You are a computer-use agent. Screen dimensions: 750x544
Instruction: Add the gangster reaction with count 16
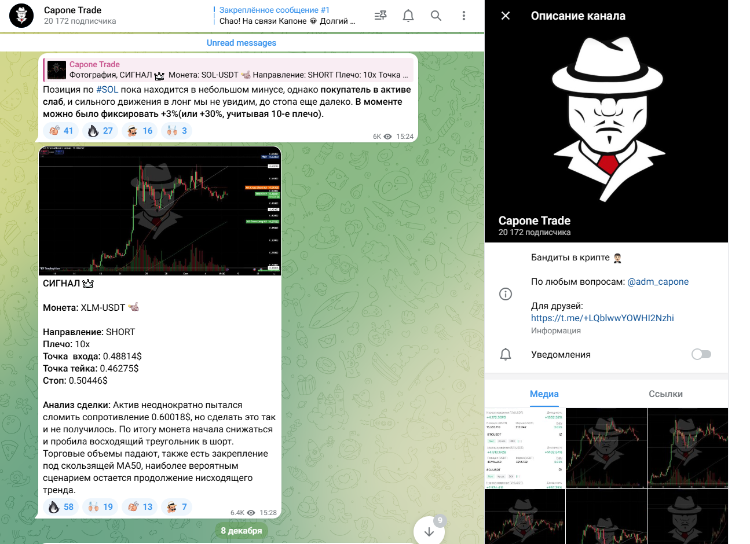pyautogui.click(x=140, y=131)
